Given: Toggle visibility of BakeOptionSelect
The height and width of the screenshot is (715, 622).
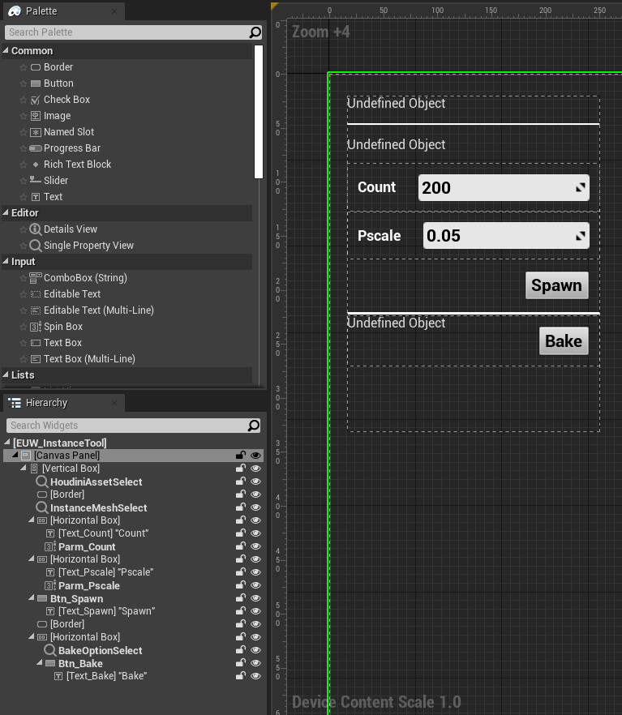Looking at the screenshot, I should 255,650.
